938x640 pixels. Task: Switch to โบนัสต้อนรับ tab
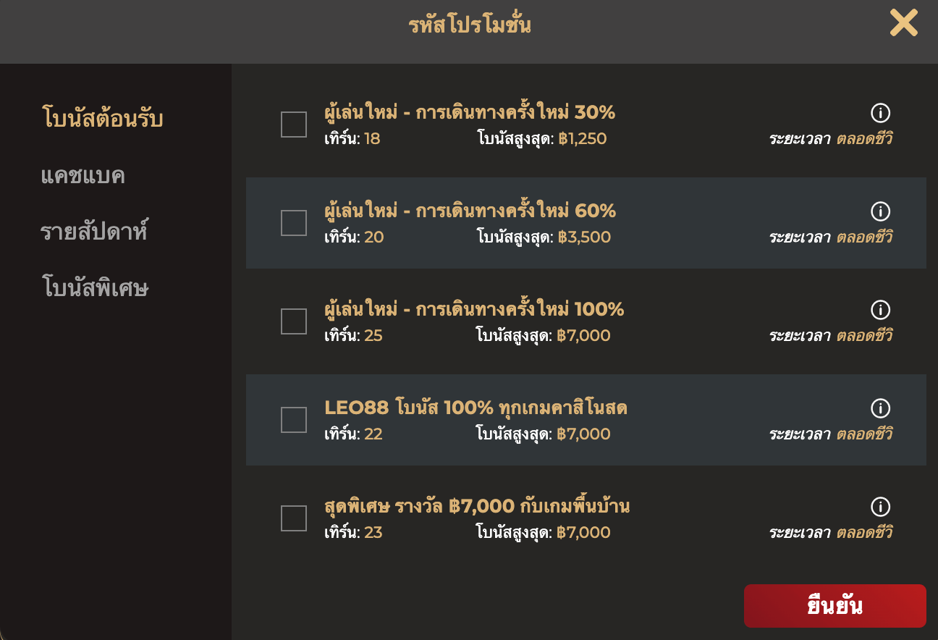point(102,118)
